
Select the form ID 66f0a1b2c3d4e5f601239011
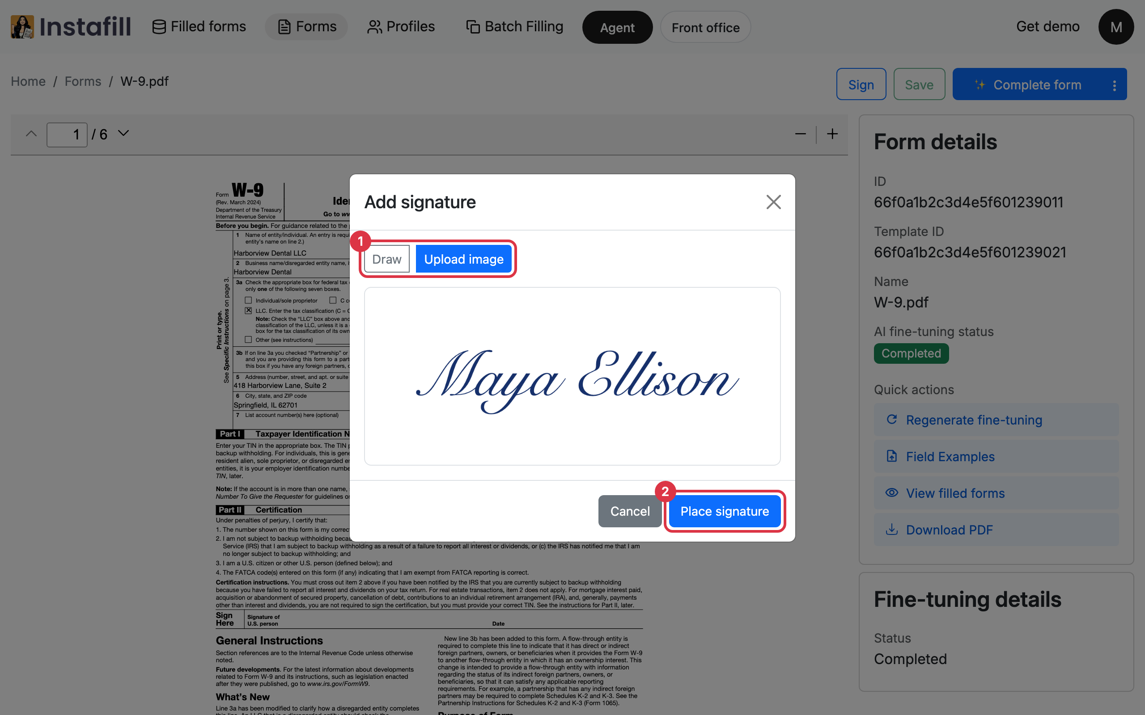[x=968, y=202]
